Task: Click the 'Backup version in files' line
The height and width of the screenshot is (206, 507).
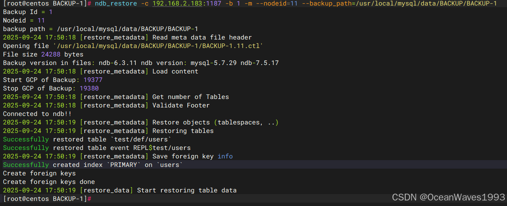Action: 140,63
